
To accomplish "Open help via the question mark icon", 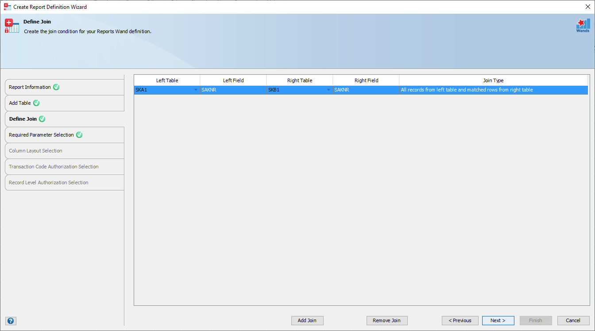I will coord(11,321).
